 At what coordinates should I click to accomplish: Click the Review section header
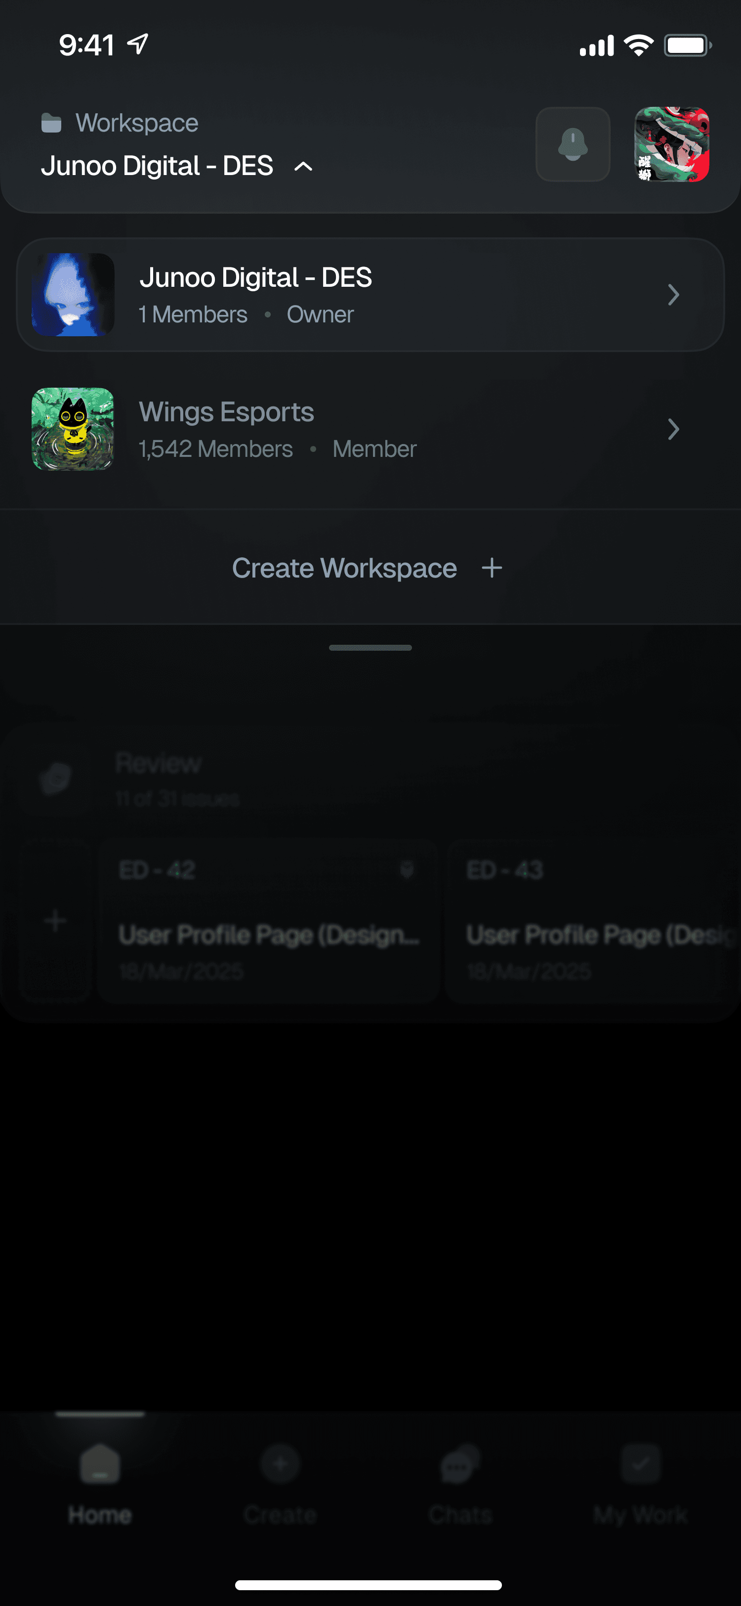coord(158,763)
